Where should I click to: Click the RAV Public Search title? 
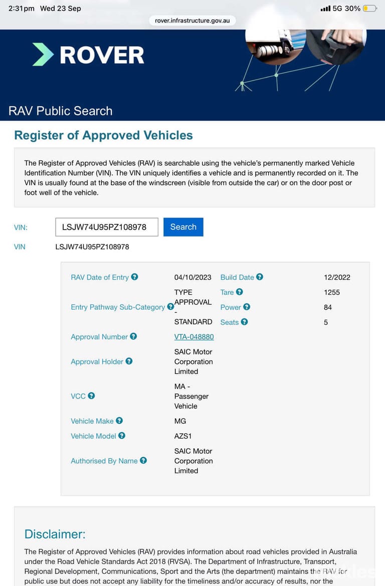click(x=61, y=111)
